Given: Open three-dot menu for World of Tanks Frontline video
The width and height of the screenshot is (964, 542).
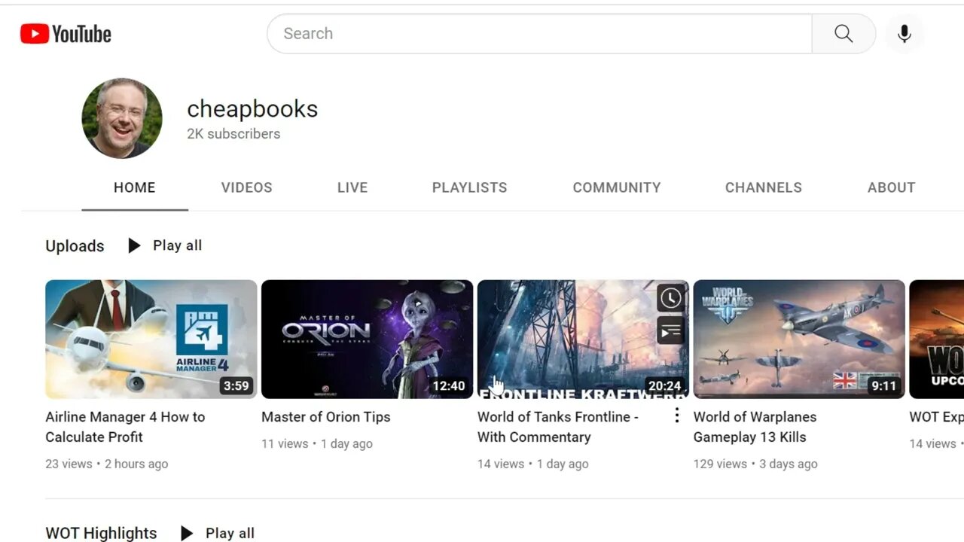Looking at the screenshot, I should pyautogui.click(x=676, y=416).
